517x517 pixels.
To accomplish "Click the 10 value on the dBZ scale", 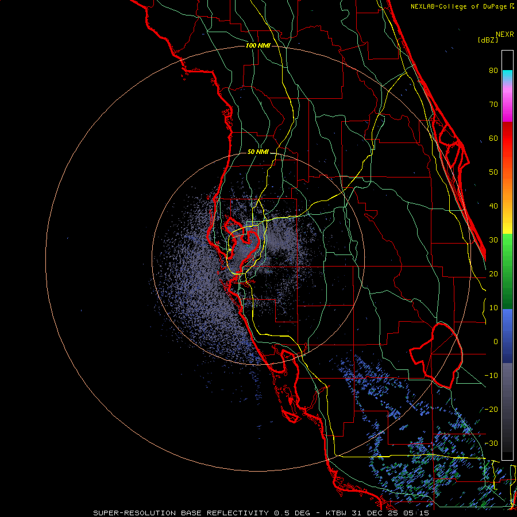I will 493,308.
